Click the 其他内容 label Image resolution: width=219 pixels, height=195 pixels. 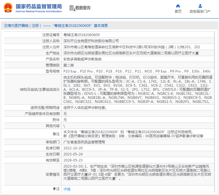coord(53,126)
